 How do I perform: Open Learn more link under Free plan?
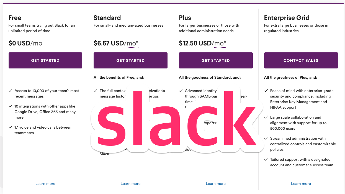click(45, 183)
